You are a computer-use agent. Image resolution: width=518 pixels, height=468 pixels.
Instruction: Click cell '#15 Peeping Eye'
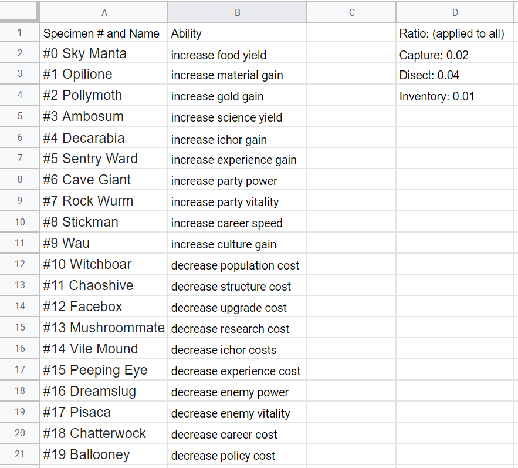click(104, 370)
